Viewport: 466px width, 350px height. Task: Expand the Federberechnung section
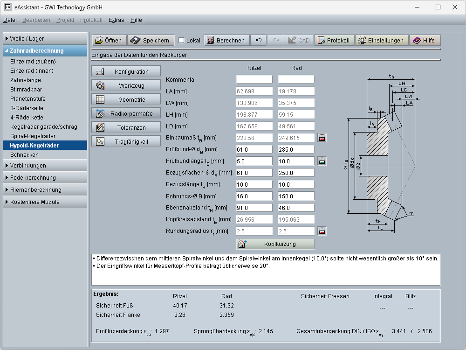click(x=45, y=178)
